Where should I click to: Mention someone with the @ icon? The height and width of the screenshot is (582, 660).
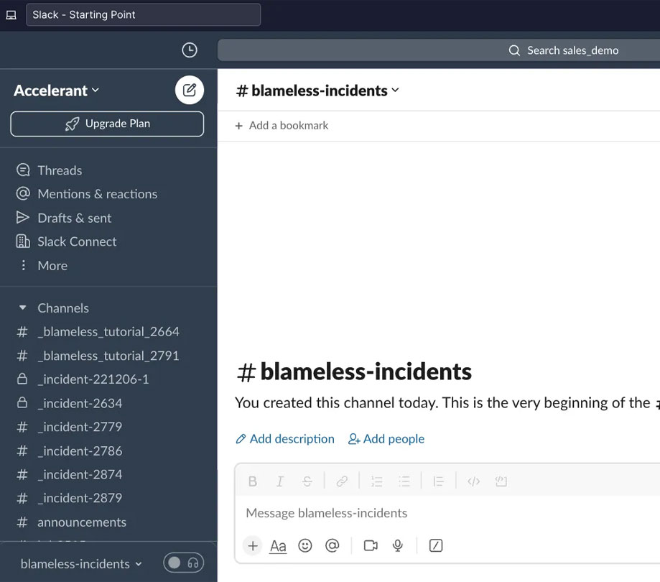pyautogui.click(x=332, y=546)
